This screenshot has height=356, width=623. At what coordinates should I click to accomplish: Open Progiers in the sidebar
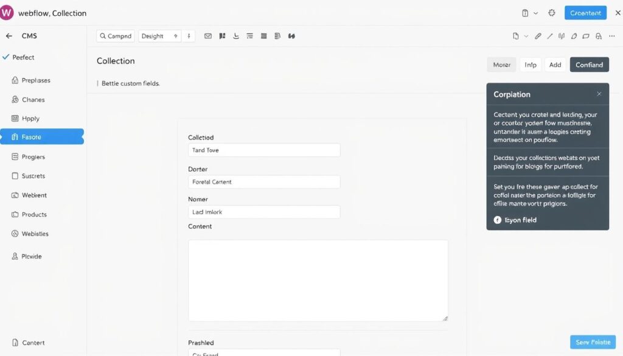[28, 156]
